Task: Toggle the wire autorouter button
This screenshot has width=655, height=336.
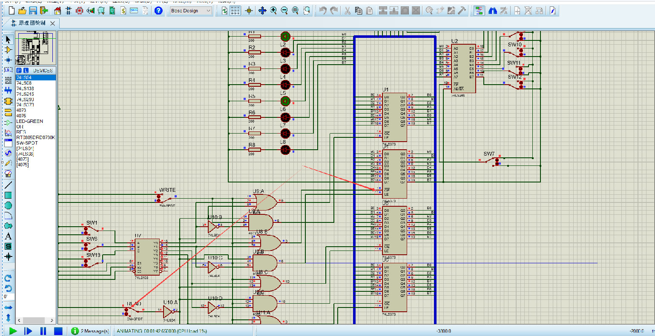Action: (x=479, y=11)
